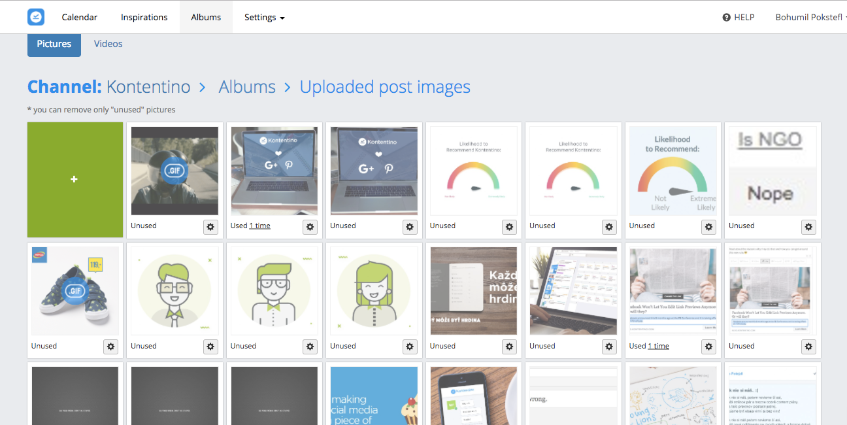Open the phone on wooden table thumbnail

click(474, 396)
